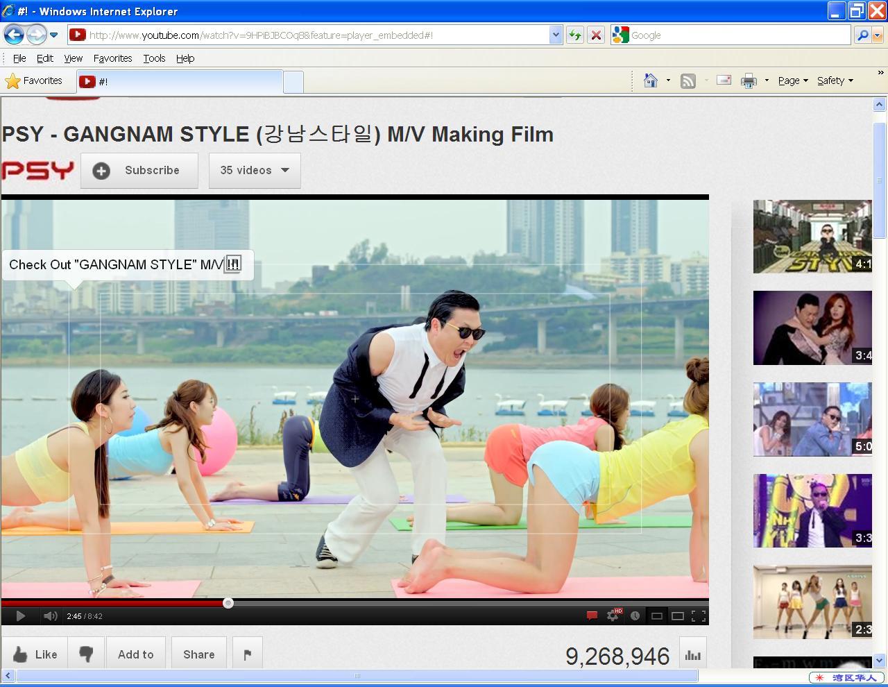The image size is (888, 687).
Task: Expand the 35 videos dropdown
Action: coord(255,171)
